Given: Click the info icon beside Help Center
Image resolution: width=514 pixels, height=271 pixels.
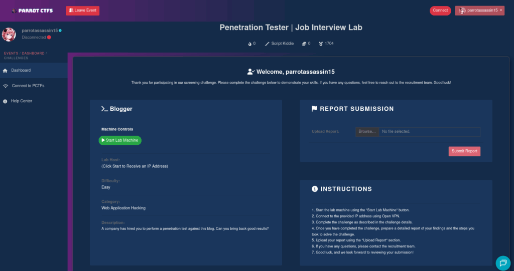Looking at the screenshot, I should pyautogui.click(x=6, y=101).
